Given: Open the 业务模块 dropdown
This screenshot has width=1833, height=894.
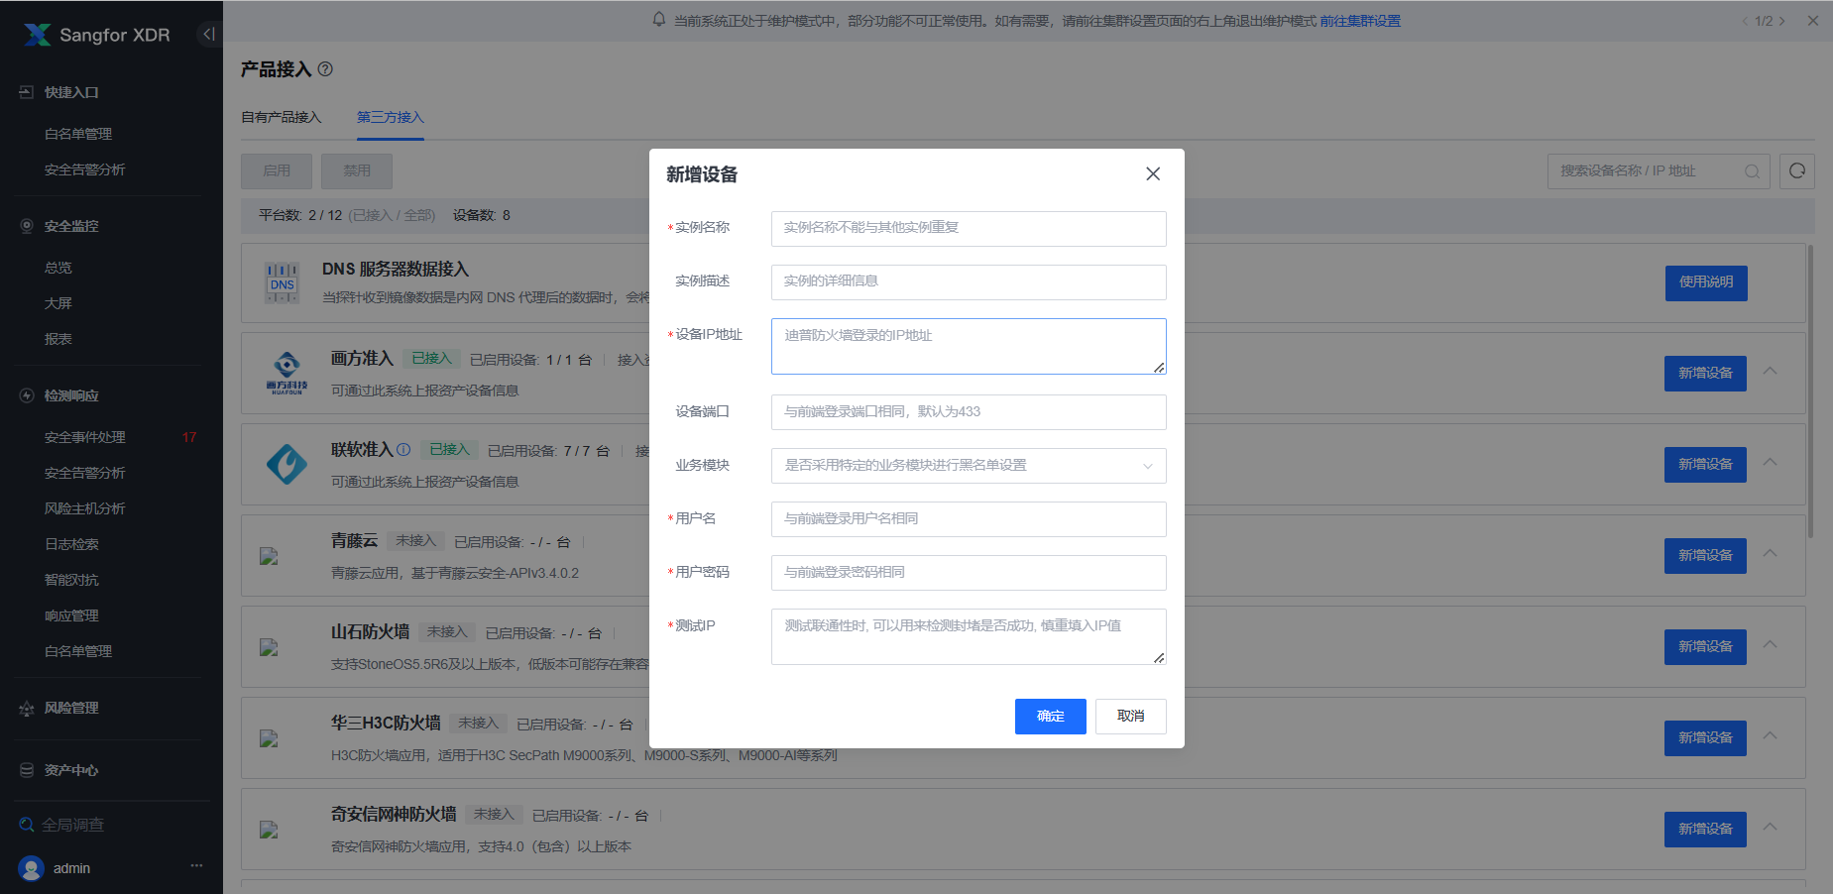Looking at the screenshot, I should pyautogui.click(x=969, y=466).
